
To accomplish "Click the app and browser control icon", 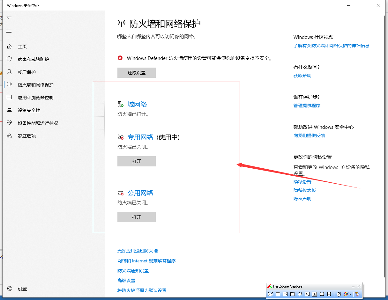I will point(9,97).
